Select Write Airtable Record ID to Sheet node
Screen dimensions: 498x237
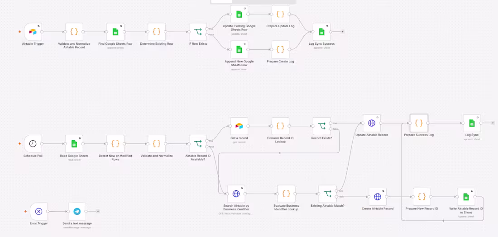466,197
